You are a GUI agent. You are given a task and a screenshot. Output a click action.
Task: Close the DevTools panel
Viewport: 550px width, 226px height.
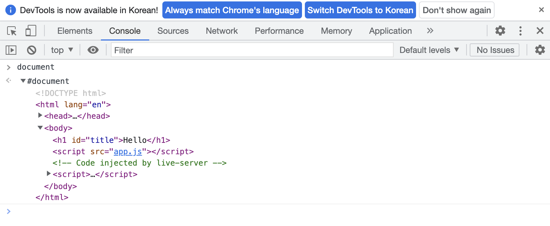tap(540, 31)
